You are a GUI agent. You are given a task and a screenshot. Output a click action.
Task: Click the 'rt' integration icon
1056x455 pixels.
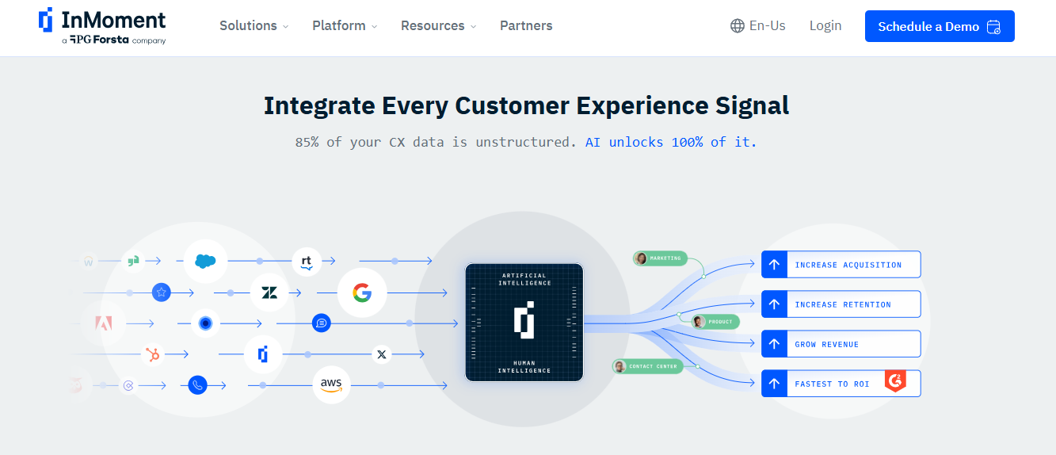coord(307,261)
